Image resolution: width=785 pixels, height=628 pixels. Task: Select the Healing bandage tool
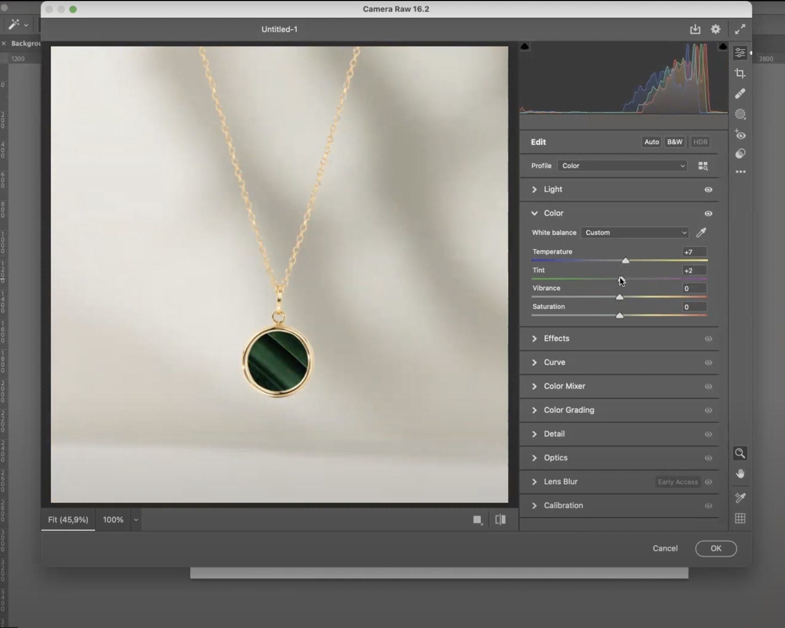[740, 94]
